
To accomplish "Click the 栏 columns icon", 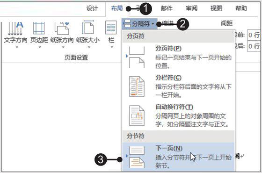I will click(x=111, y=28).
